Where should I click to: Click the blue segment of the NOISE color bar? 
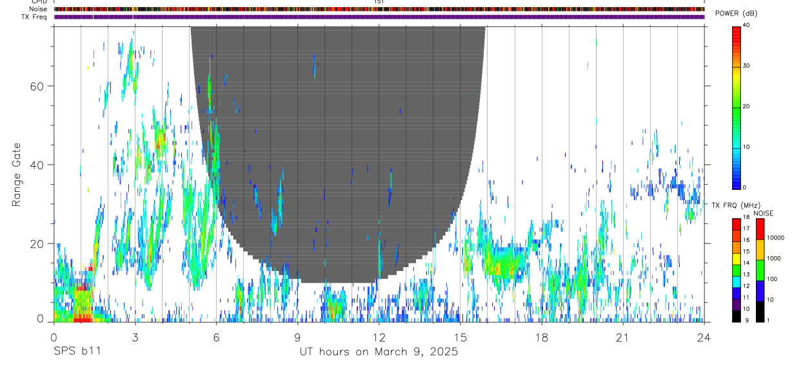click(760, 291)
